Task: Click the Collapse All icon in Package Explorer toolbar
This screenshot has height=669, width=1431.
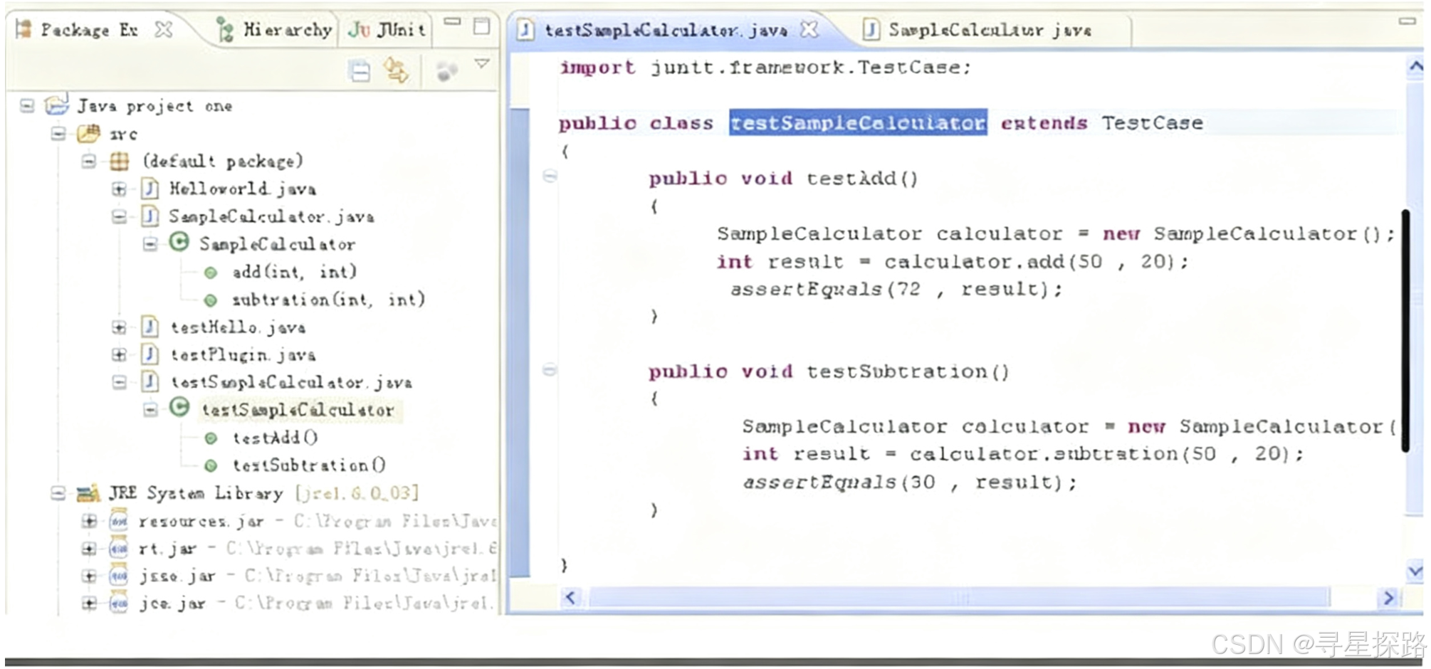Action: [360, 71]
